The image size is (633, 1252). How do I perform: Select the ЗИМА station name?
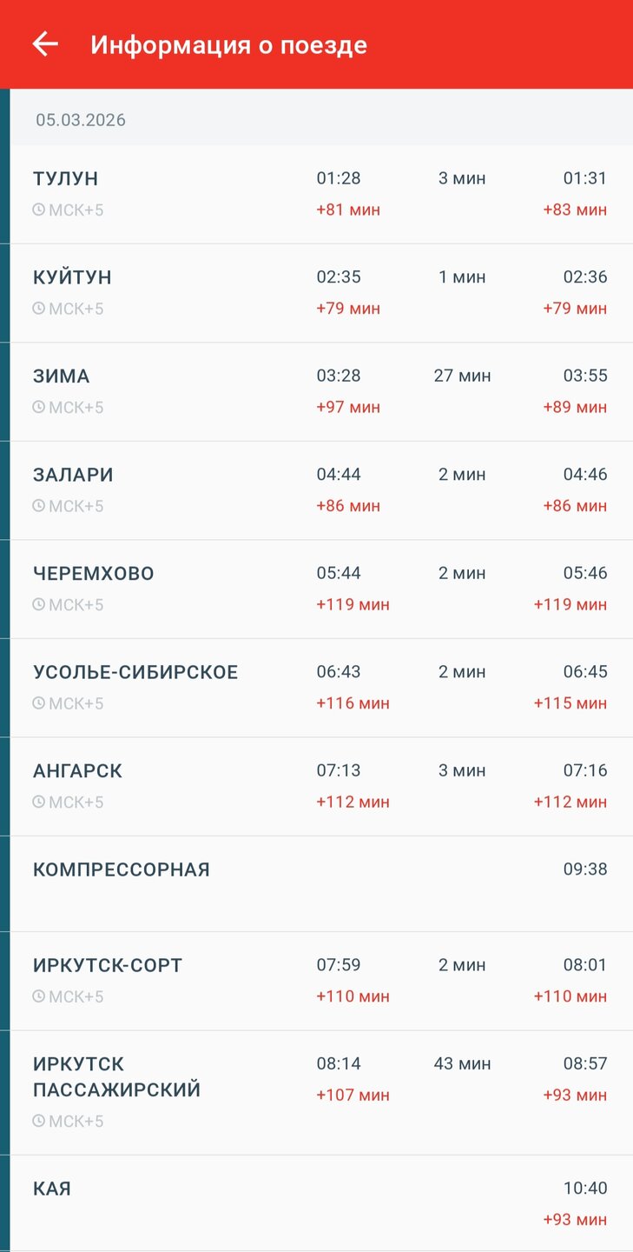pyautogui.click(x=62, y=376)
